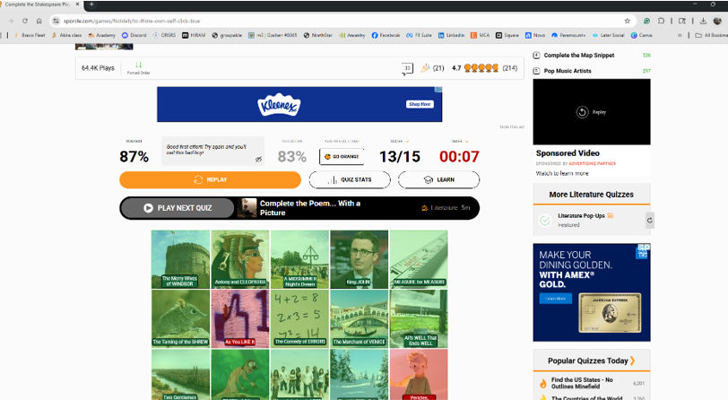The height and width of the screenshot is (400, 728).
Task: Open the Paramount+ bookmark
Action: (x=568, y=35)
